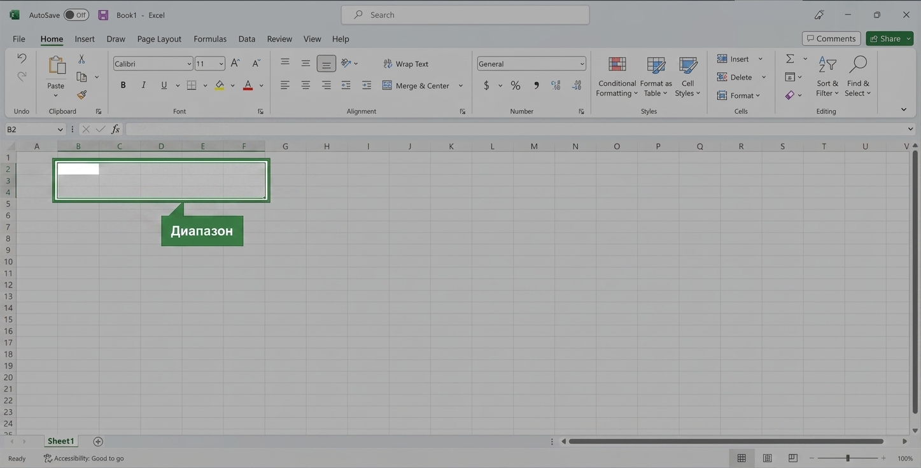Apply Percent Style format
The image size is (921, 468).
point(516,85)
